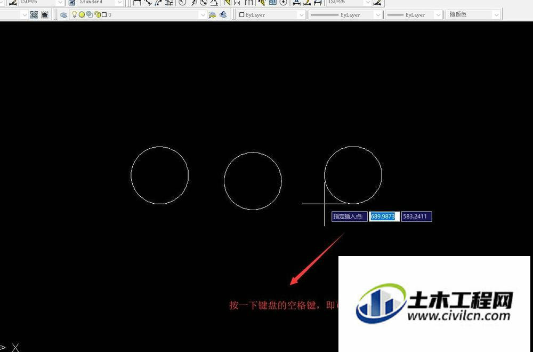
Task: Open Dimension Style icon right of second ISO-25 box
Action: [377, 3]
